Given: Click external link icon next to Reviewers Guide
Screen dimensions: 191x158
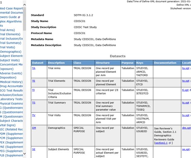Looking at the screenshot, I should click(19, 17).
